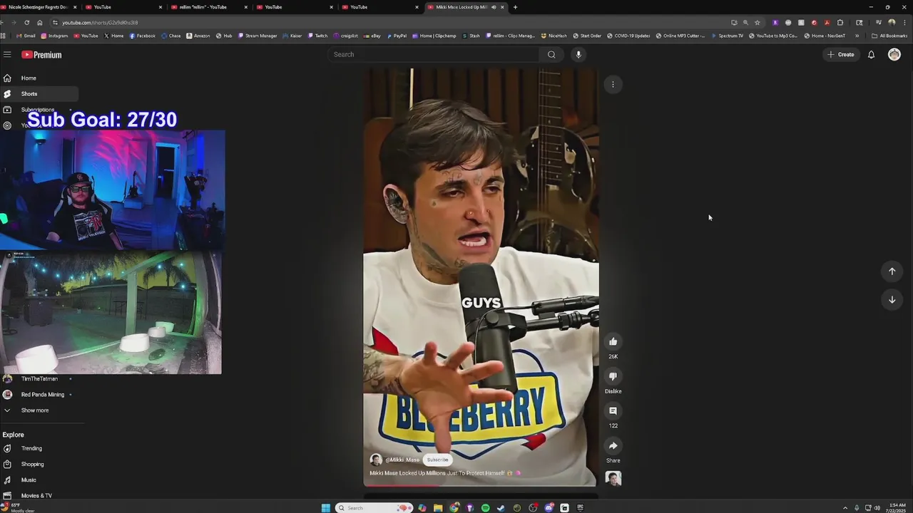This screenshot has width=913, height=513.
Task: Subscribe to @Mikki_Mase channel
Action: tap(437, 460)
